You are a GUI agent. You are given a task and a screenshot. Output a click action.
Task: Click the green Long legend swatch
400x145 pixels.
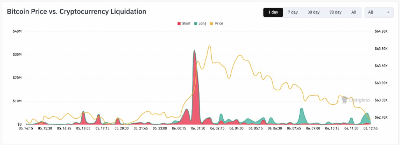coord(195,24)
